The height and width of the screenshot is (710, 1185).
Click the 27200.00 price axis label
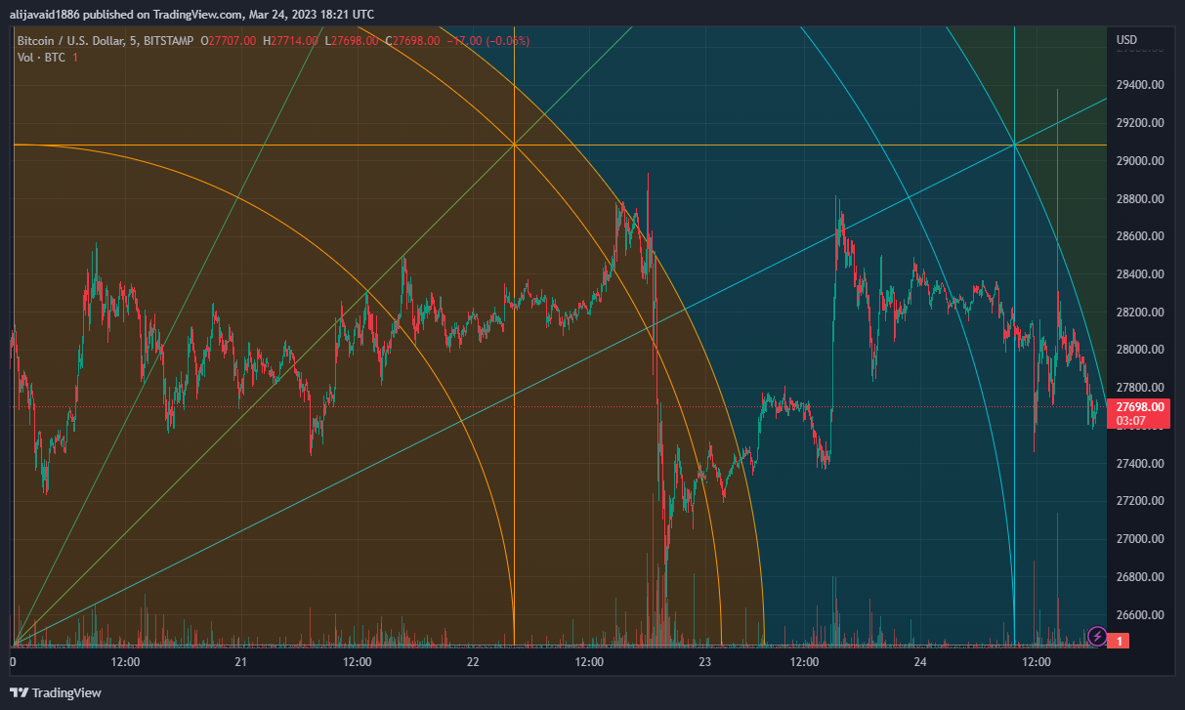point(1140,501)
